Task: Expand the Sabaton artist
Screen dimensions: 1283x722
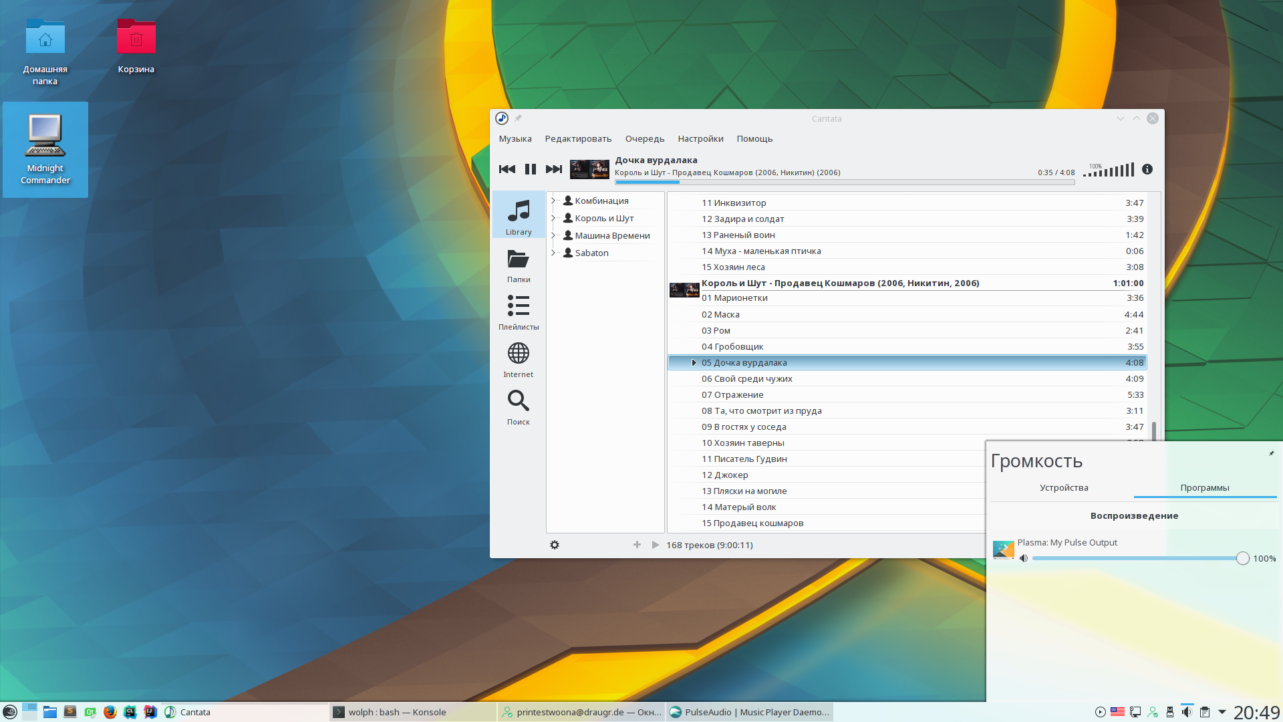Action: click(553, 253)
